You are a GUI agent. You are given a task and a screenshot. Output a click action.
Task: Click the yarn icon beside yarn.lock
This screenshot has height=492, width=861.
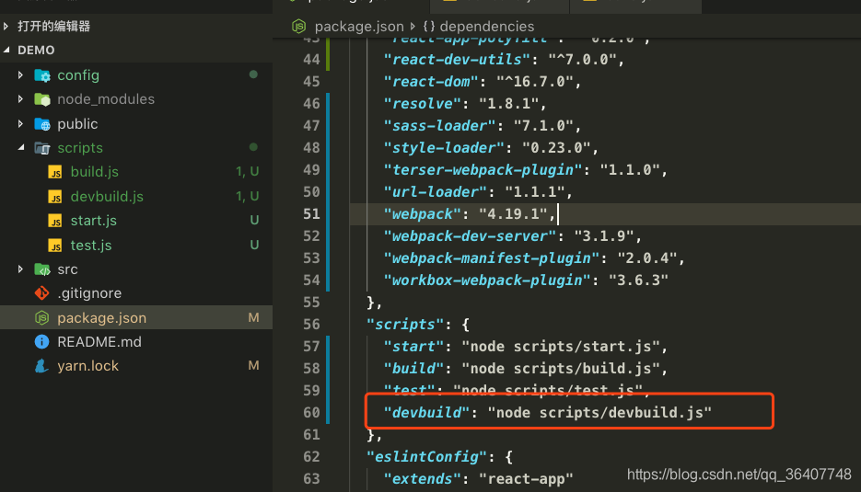point(41,366)
